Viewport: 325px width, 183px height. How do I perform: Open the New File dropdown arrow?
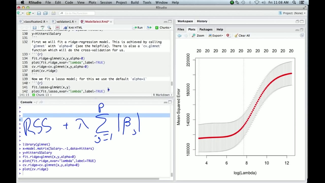(x=23, y=13)
